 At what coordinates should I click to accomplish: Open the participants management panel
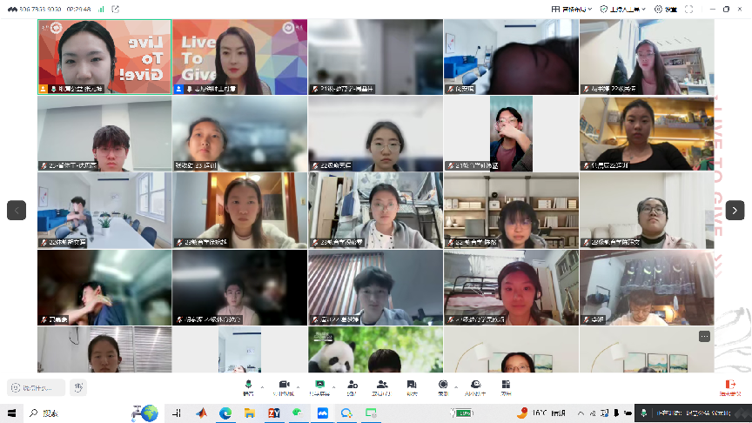pyautogui.click(x=381, y=385)
